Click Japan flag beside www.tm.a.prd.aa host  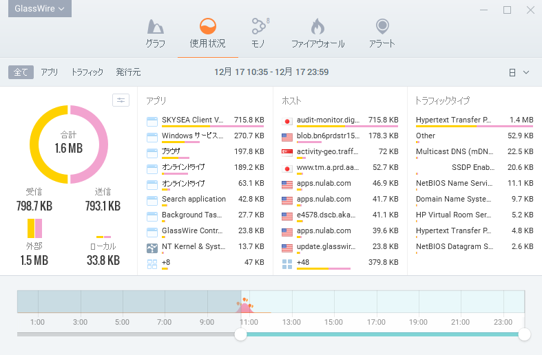click(287, 169)
